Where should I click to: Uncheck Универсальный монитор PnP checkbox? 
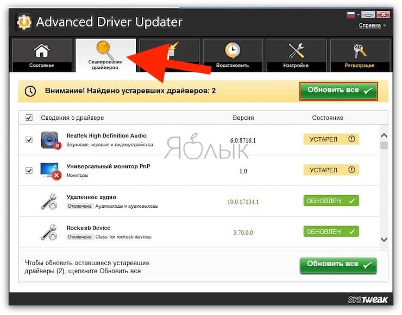coord(29,170)
